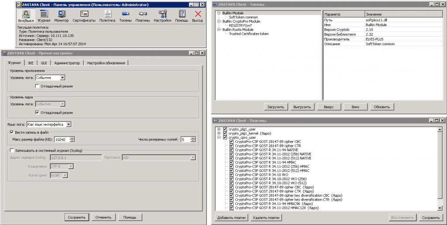Image resolution: width=447 pixels, height=225 pixels.
Task: Switch to the GUI tab
Action: pos(44,63)
